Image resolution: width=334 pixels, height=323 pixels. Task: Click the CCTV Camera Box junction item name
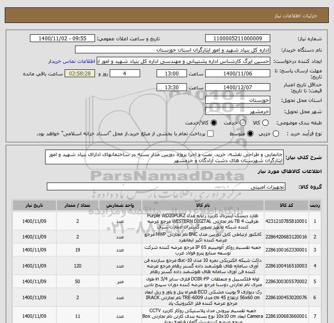203,316
